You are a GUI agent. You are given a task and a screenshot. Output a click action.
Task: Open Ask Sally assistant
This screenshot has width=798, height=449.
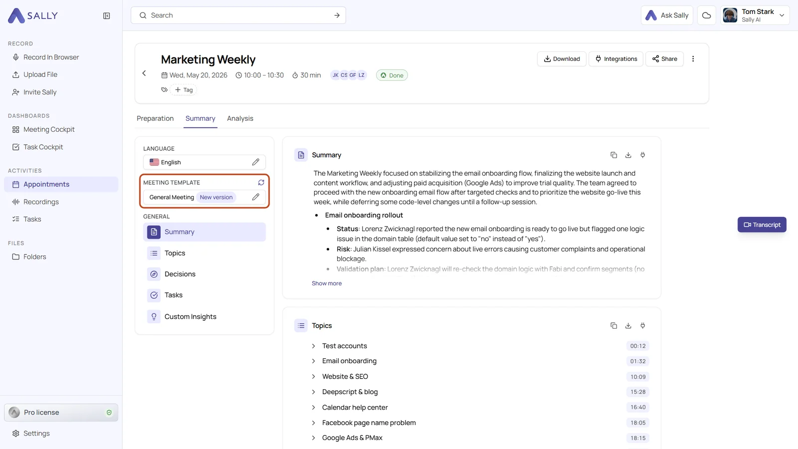[667, 15]
